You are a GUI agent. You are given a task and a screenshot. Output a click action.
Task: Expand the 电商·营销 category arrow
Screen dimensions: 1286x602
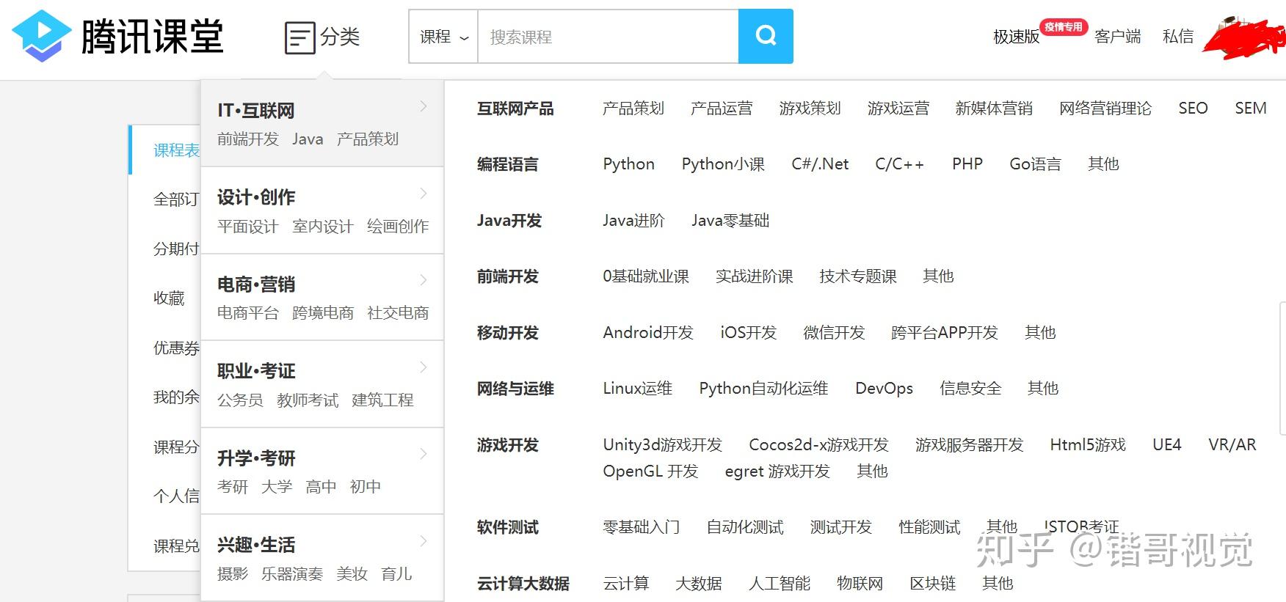(x=424, y=280)
